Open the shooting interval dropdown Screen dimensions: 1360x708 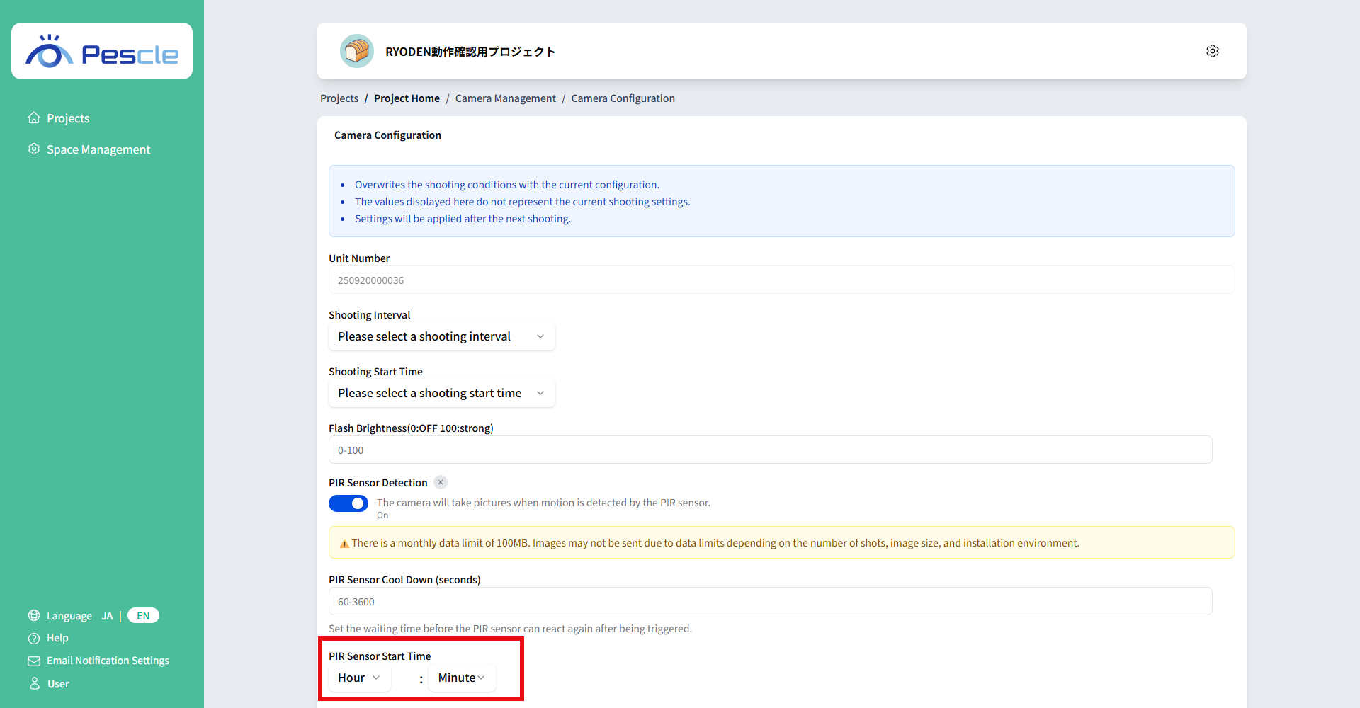tap(442, 336)
